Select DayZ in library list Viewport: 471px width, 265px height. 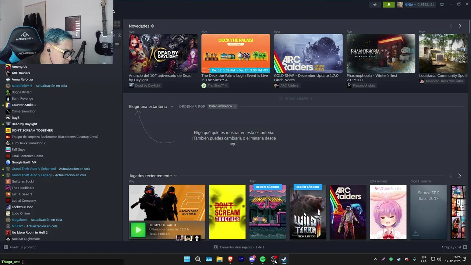pos(15,118)
